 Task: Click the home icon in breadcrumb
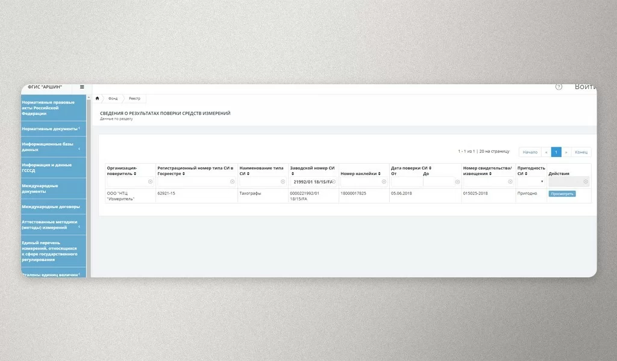coord(98,98)
